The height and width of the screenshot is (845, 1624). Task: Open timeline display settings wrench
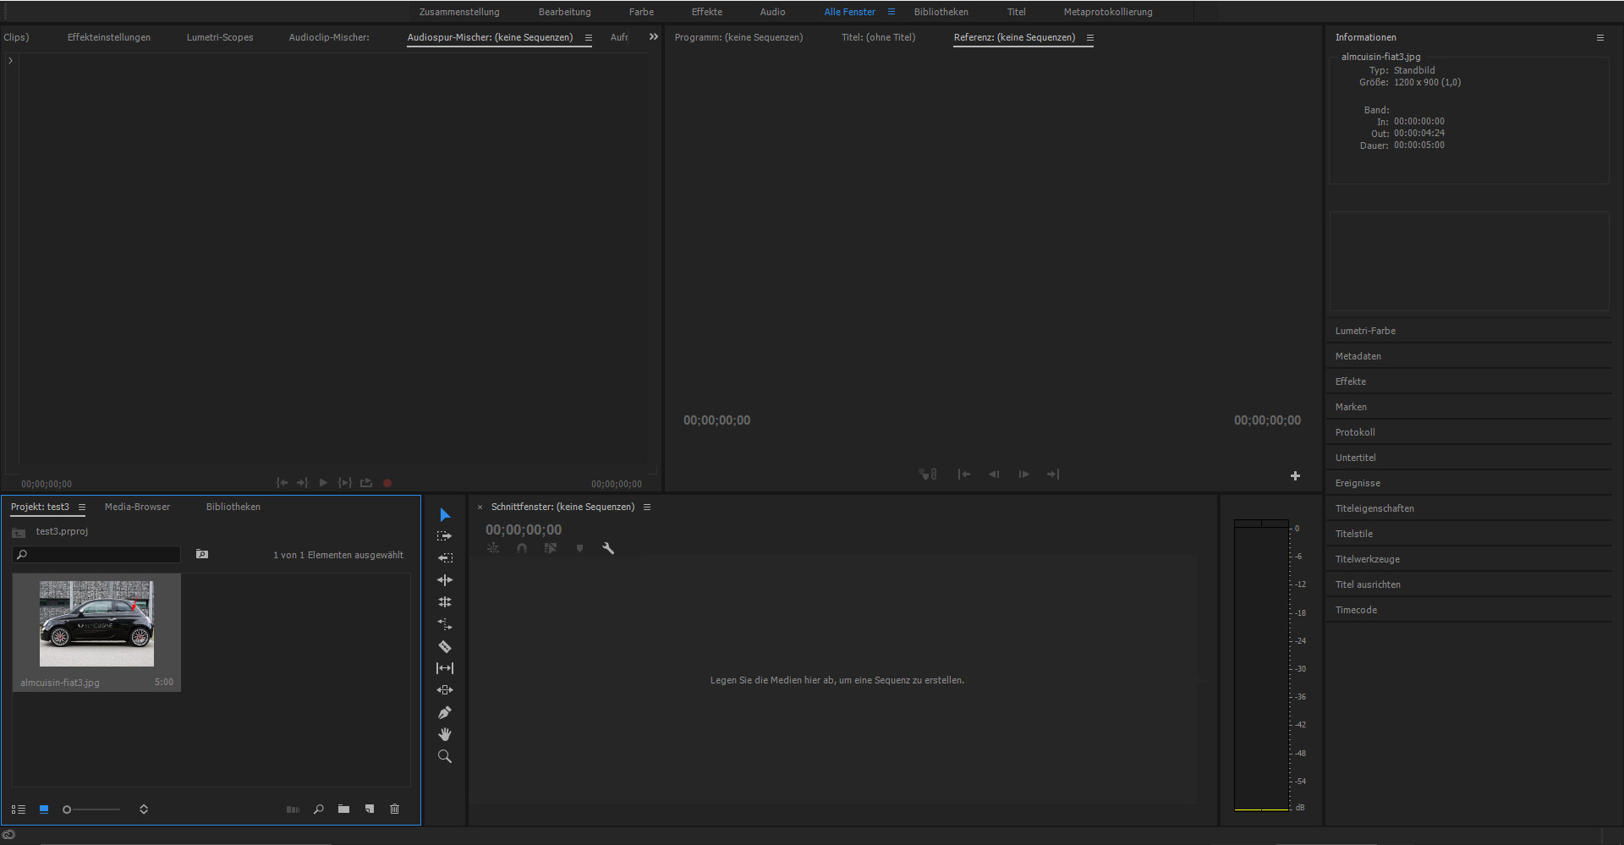coord(608,548)
